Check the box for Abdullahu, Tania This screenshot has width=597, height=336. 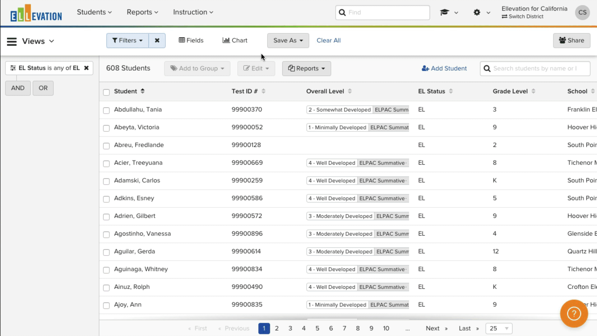pyautogui.click(x=106, y=110)
